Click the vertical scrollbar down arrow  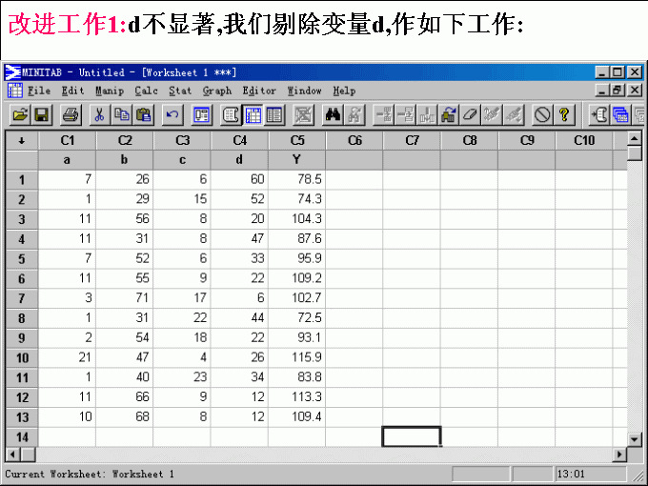pyautogui.click(x=636, y=438)
